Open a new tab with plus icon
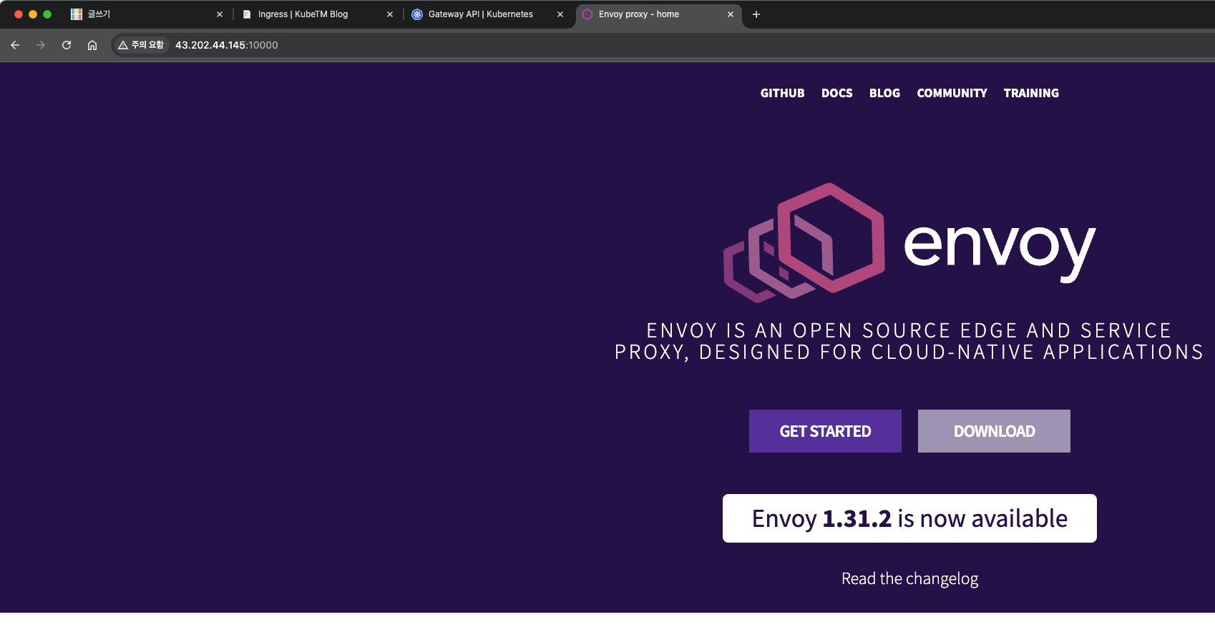The image size is (1215, 627). pyautogui.click(x=756, y=14)
